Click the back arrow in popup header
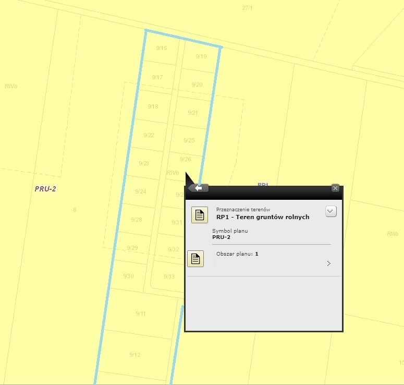Screen dimensions: 404x385 [x=198, y=188]
